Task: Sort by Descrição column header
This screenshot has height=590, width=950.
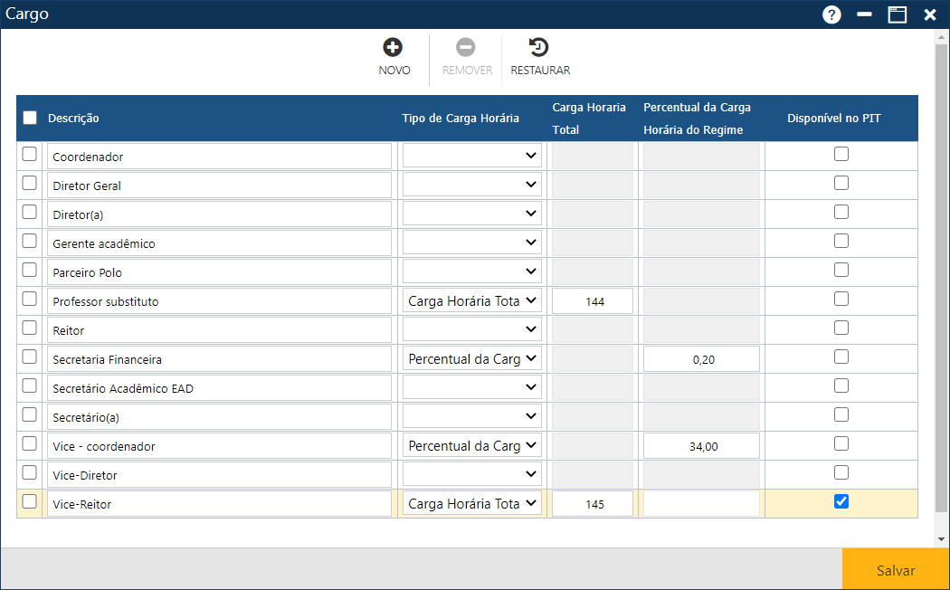Action: pos(73,119)
